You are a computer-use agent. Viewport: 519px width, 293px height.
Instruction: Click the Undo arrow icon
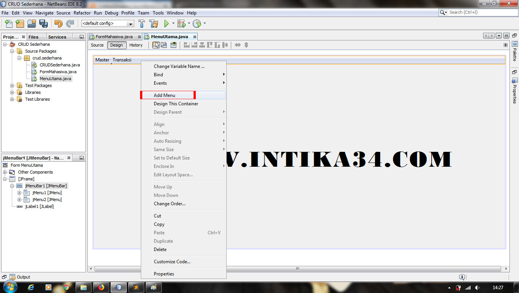pyautogui.click(x=58, y=24)
